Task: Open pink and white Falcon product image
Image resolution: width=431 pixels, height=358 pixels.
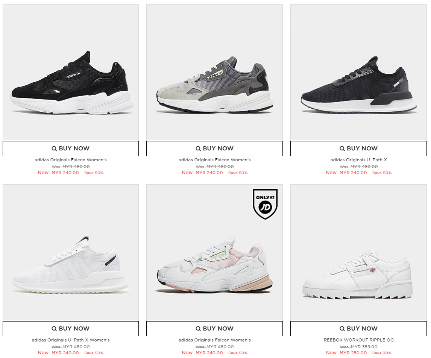Action: [x=214, y=252]
